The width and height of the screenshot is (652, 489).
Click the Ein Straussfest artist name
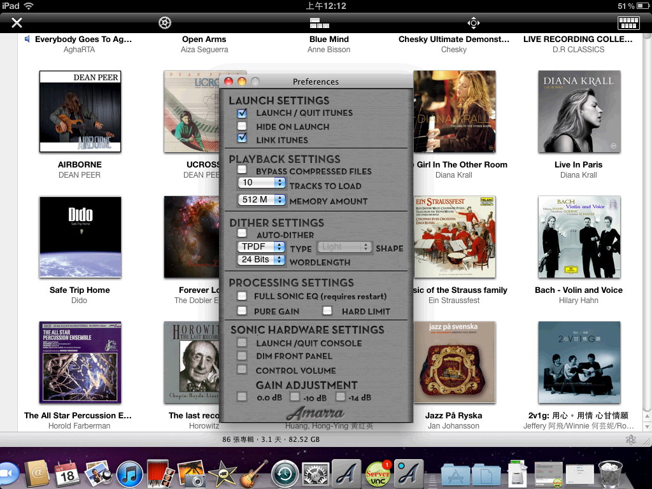[x=454, y=301]
